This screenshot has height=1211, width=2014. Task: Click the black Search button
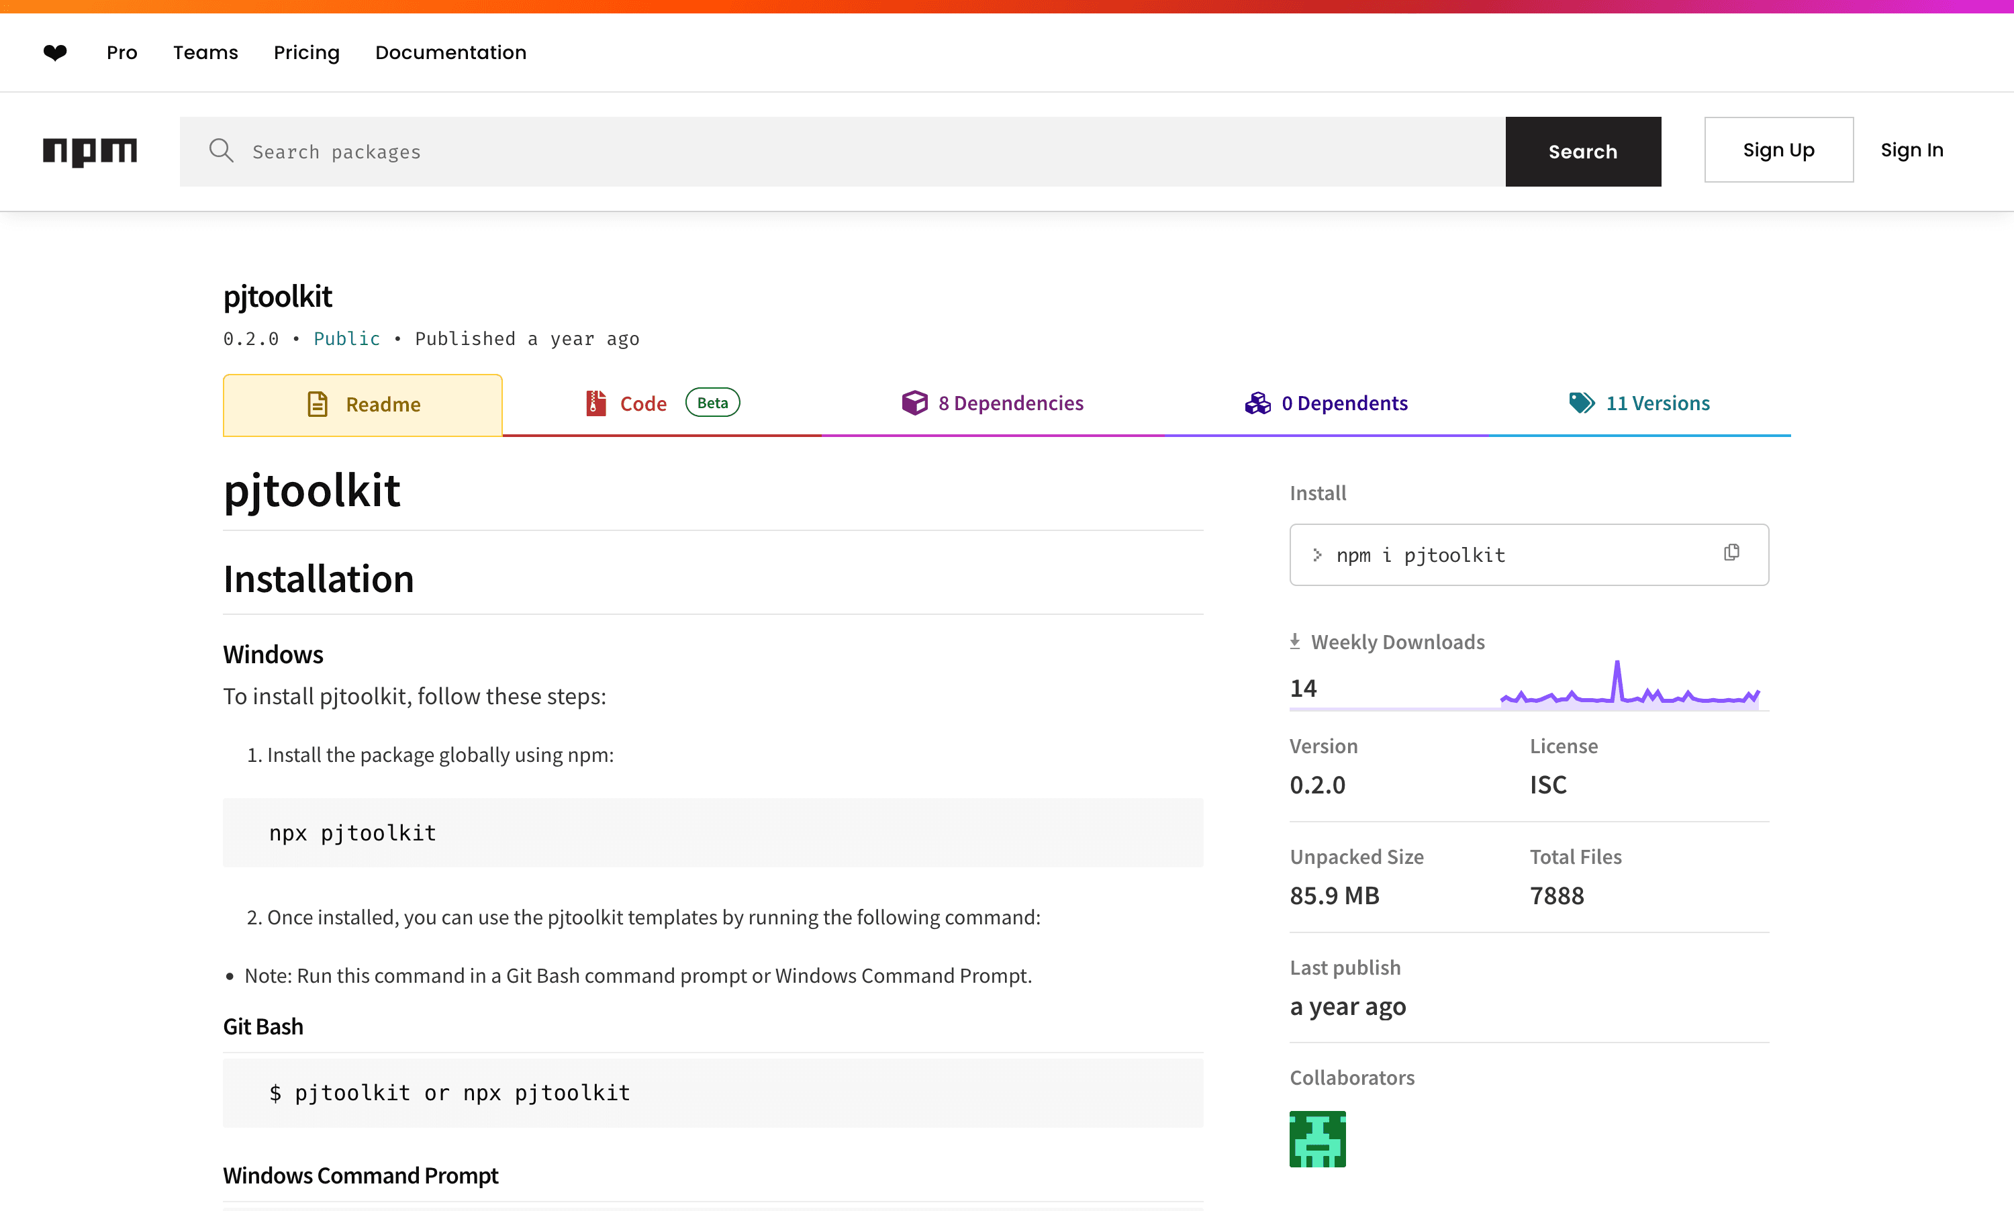coord(1582,151)
